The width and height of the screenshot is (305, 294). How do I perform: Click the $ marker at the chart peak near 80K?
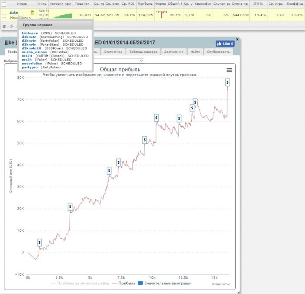coord(227,82)
